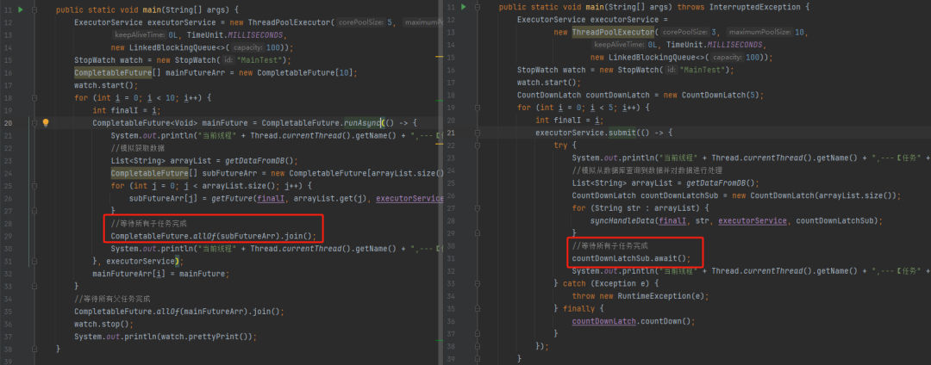The image size is (931, 365).
Task: Collapse main method fold marker in right pane
Action: (478, 7)
